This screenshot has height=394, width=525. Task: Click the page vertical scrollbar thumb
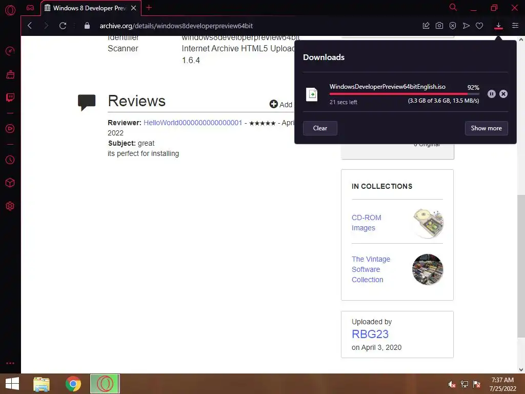[x=521, y=266]
